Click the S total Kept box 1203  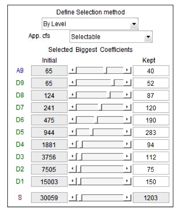[x=151, y=198]
